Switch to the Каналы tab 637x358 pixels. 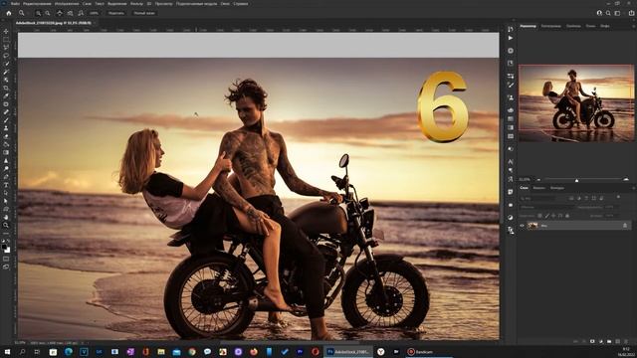pos(538,188)
